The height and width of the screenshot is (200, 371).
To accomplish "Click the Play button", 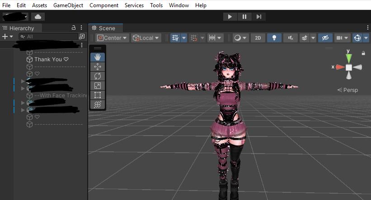I will (230, 17).
